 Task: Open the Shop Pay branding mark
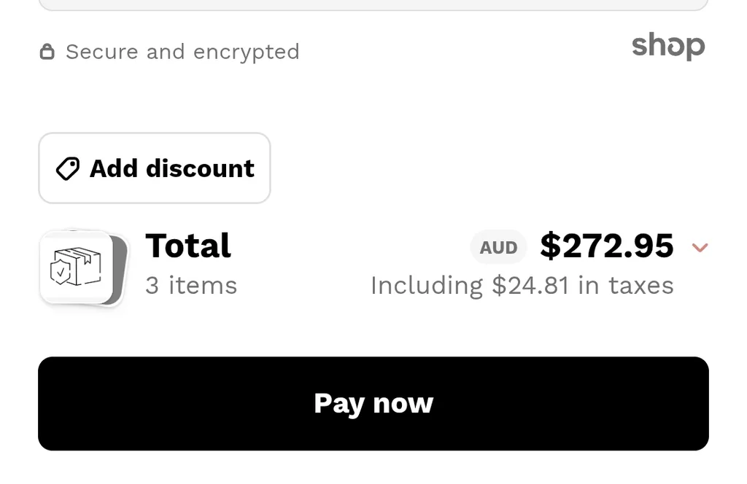coord(667,46)
